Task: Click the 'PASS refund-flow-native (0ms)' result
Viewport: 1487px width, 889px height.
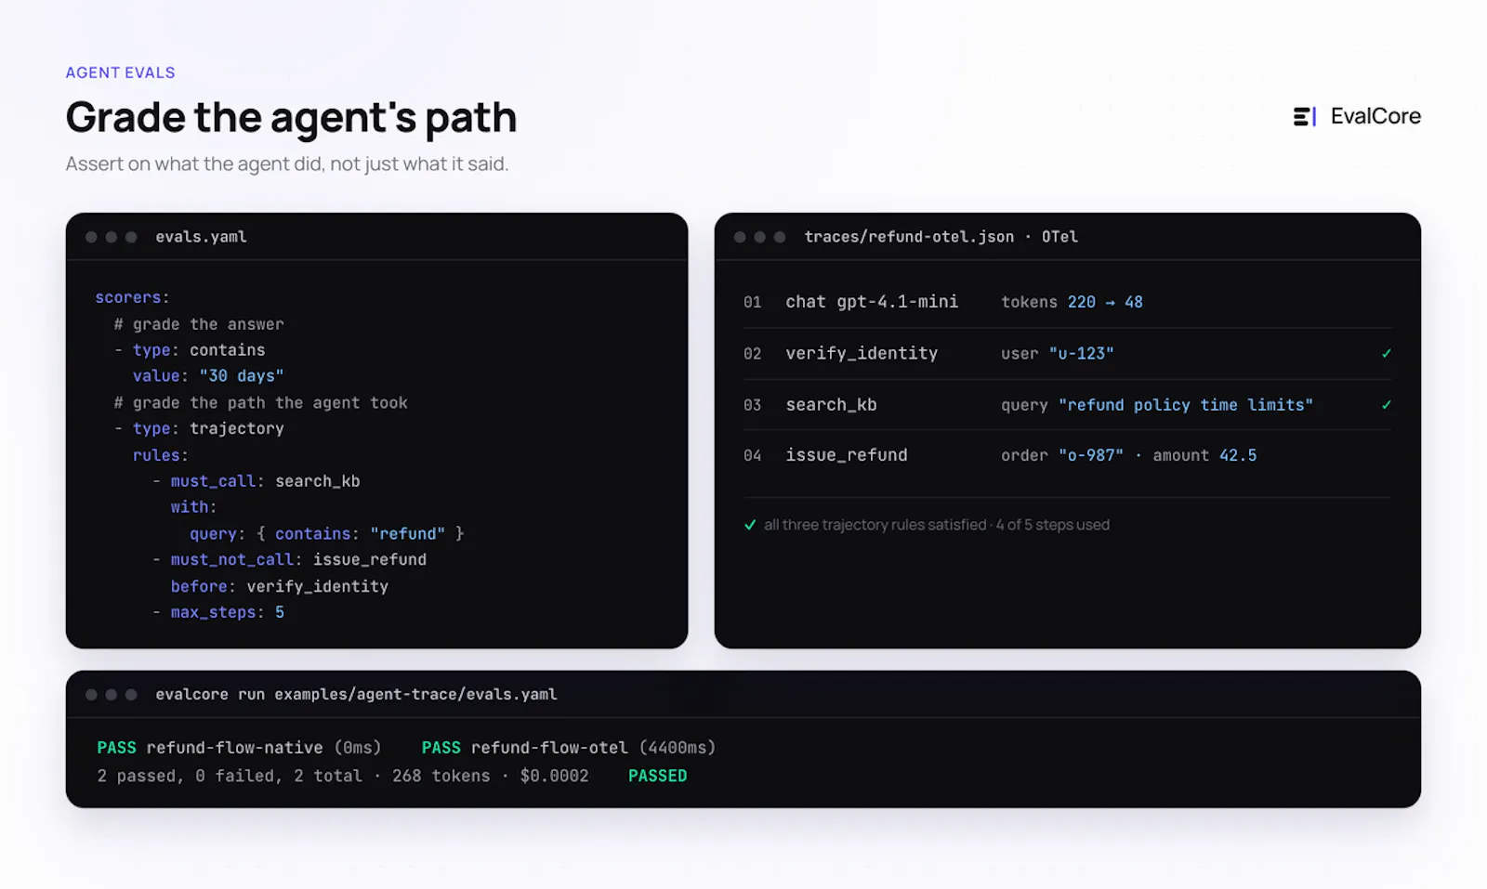Action: pyautogui.click(x=240, y=748)
